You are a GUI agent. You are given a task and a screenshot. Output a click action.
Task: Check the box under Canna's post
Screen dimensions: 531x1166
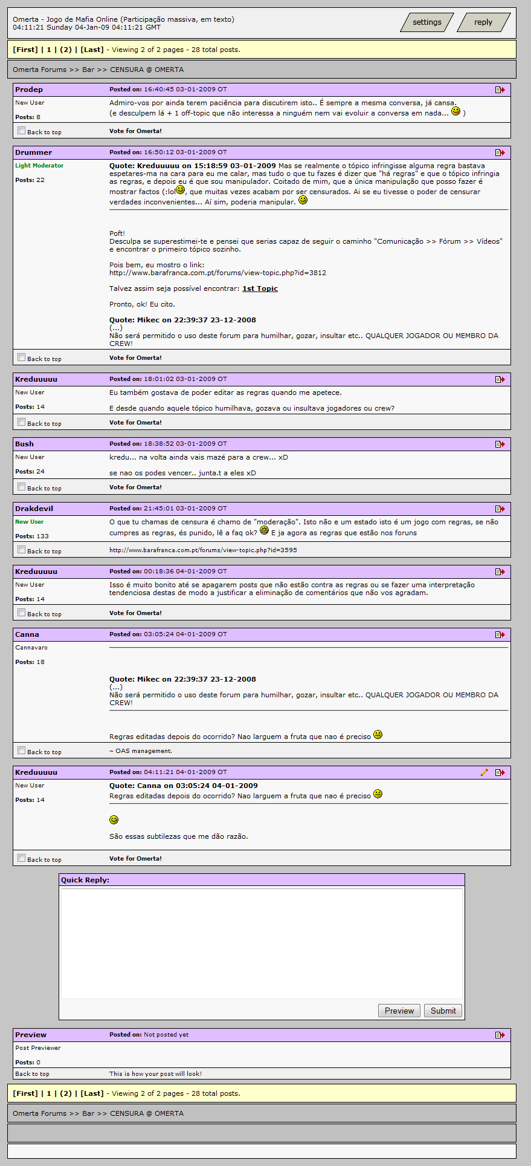click(x=22, y=751)
